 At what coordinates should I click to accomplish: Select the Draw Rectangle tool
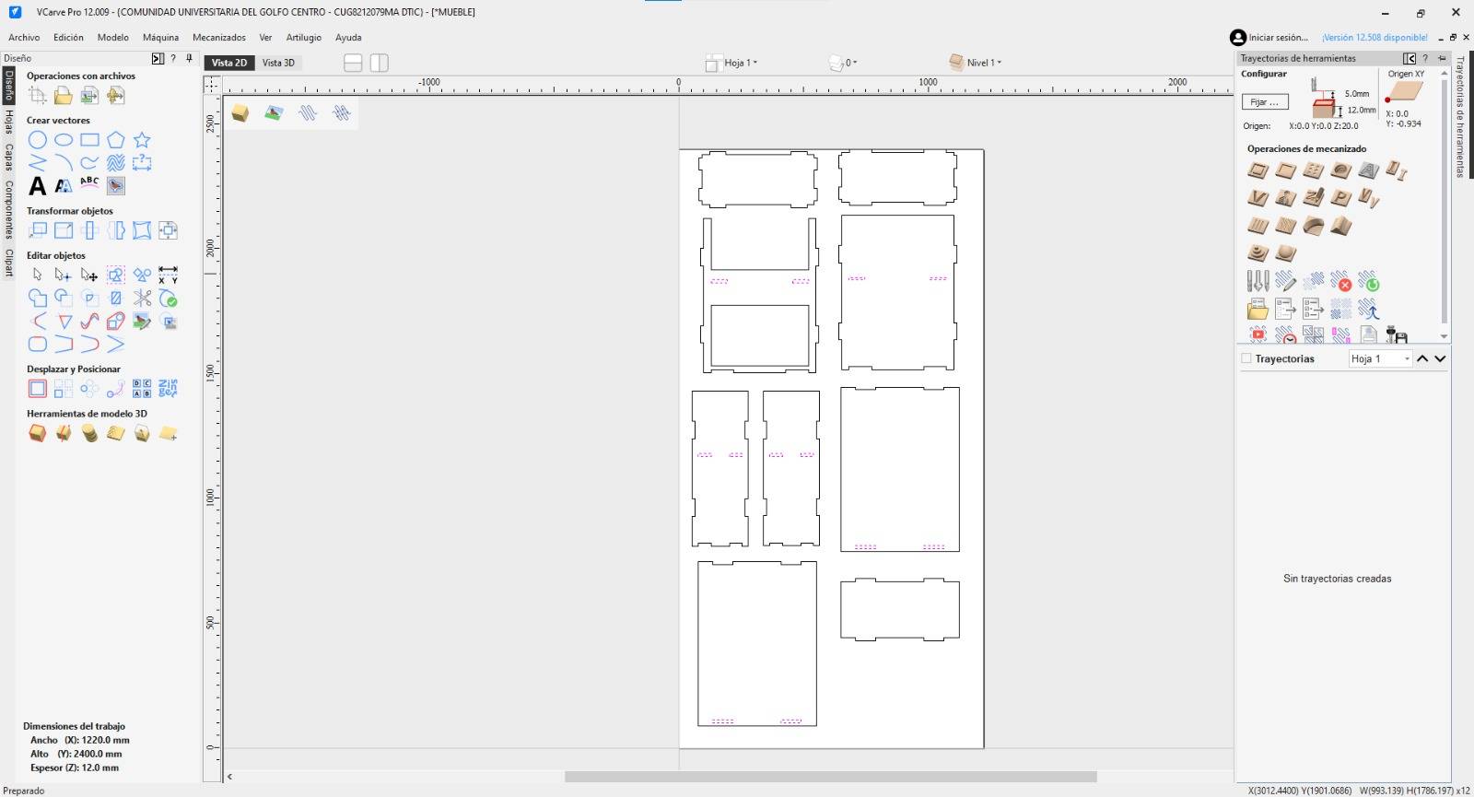(x=89, y=140)
